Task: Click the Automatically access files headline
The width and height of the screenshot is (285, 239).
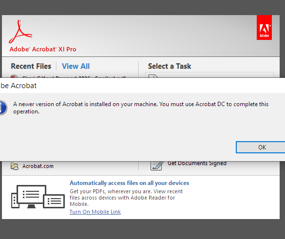Action: click(130, 183)
